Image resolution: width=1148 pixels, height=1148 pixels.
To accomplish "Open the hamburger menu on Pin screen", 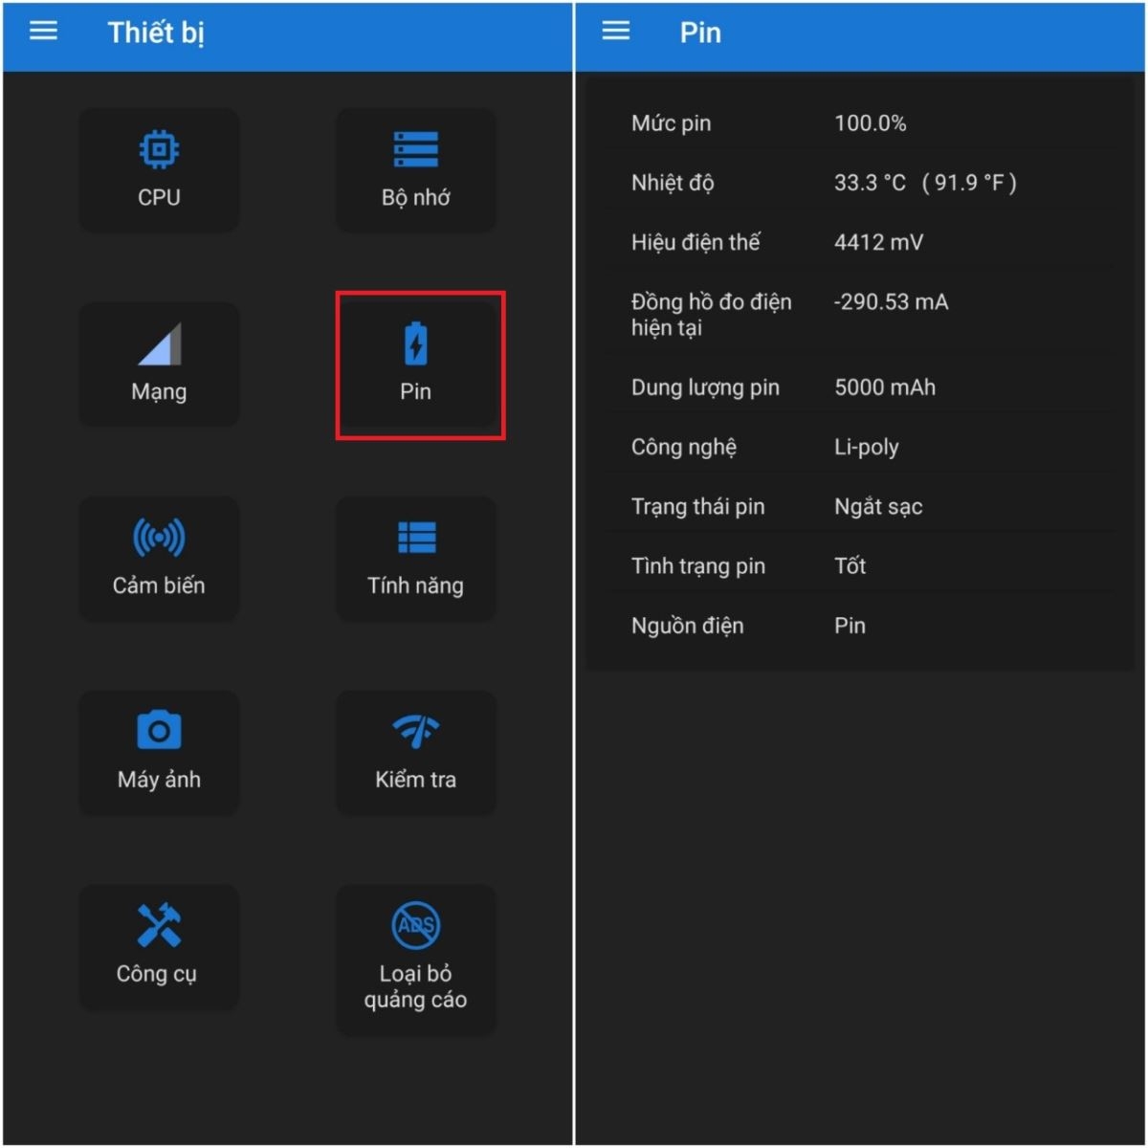I will (616, 32).
